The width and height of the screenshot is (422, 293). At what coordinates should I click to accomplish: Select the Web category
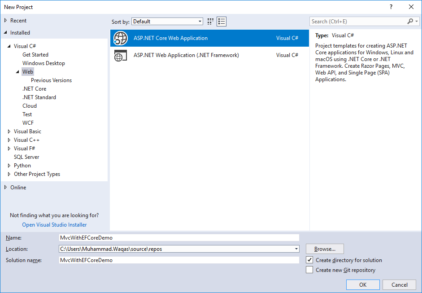tap(28, 72)
